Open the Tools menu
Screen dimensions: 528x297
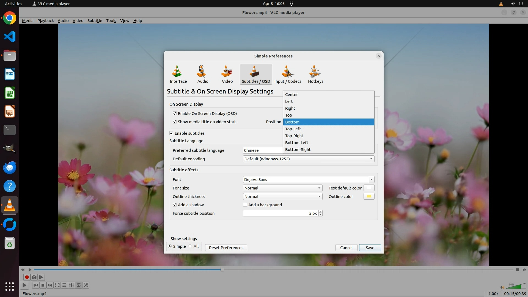tap(111, 21)
